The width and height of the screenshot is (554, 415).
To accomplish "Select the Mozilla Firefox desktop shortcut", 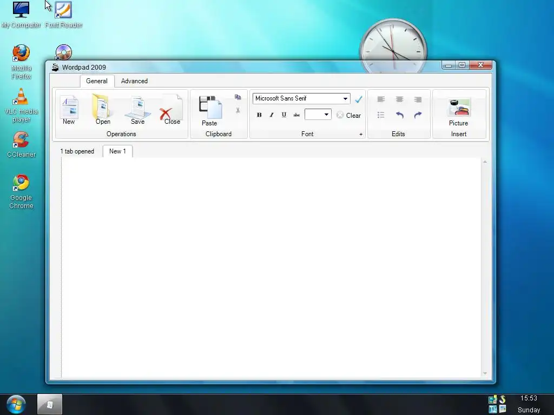I will coord(21,62).
